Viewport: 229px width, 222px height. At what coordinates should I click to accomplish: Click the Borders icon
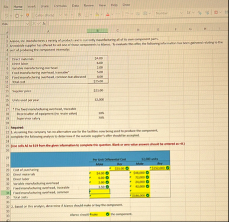coord(86,15)
